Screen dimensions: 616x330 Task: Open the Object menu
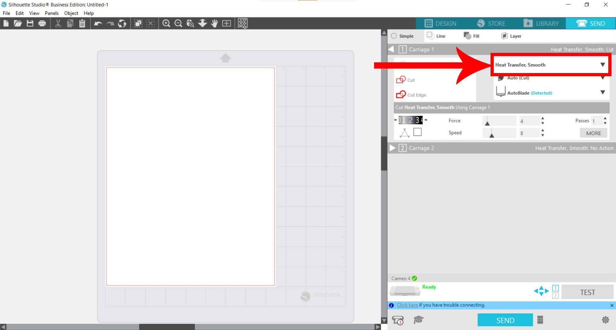(x=71, y=13)
